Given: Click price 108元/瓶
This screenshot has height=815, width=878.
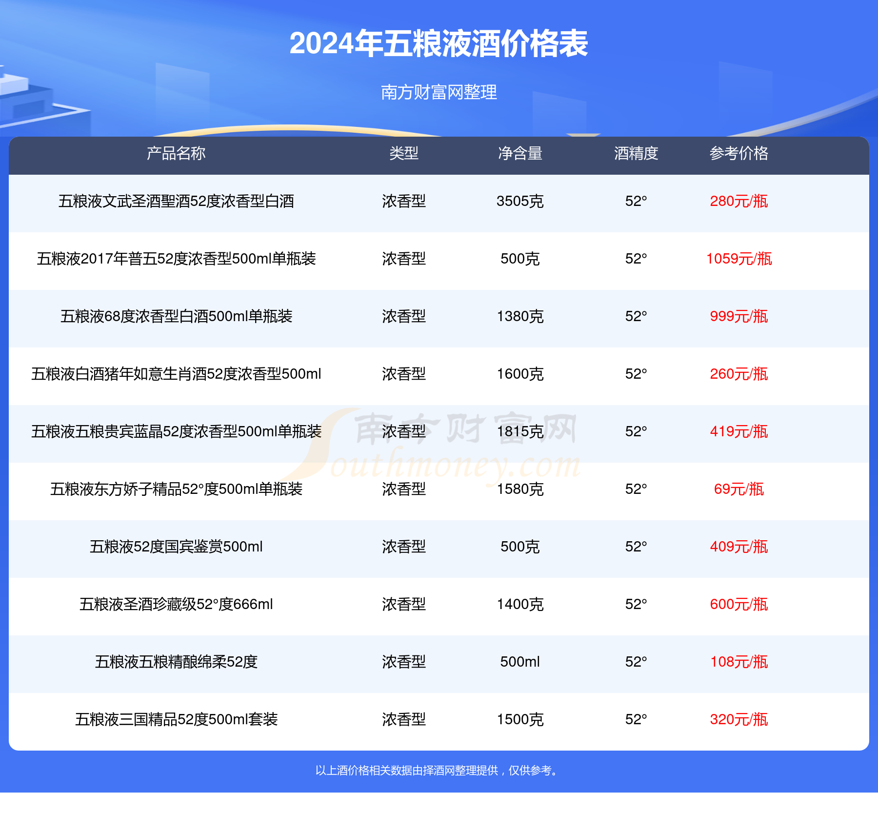Looking at the screenshot, I should [x=739, y=662].
